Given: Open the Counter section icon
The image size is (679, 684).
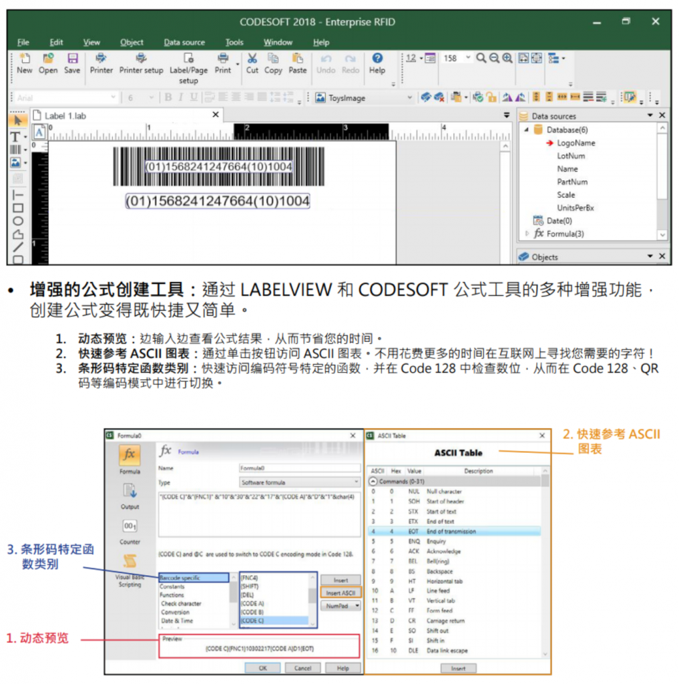Looking at the screenshot, I should [x=130, y=528].
